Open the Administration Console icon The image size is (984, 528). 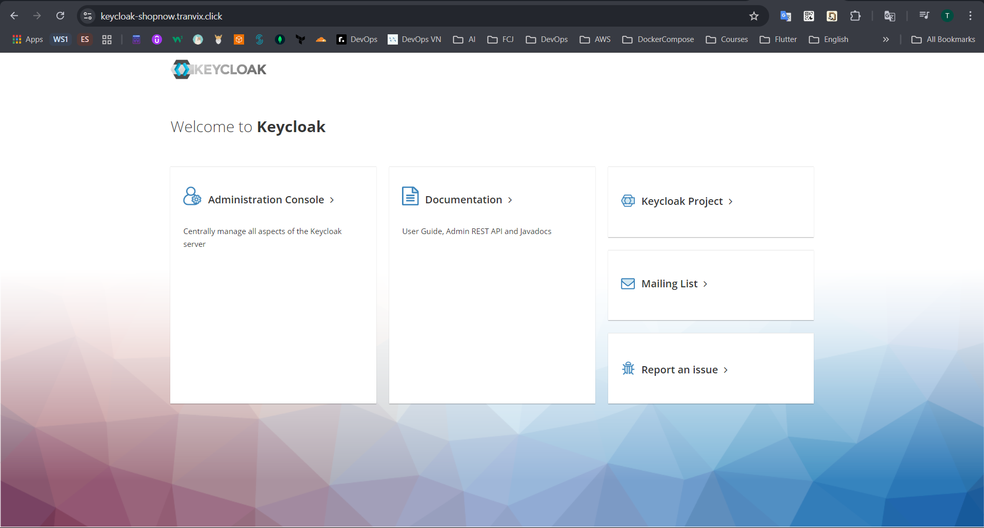[x=192, y=196]
